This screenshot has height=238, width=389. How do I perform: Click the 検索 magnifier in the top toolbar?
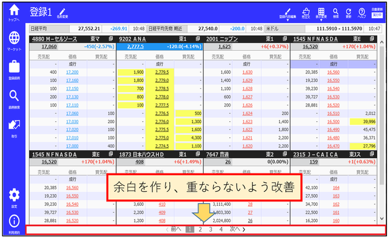pos(336,13)
